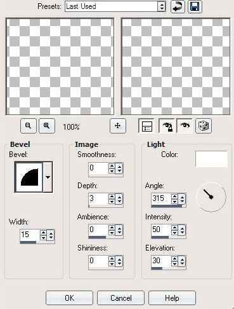The width and height of the screenshot is (234, 309).
Task: Click the Depth value input field
Action: (98, 199)
